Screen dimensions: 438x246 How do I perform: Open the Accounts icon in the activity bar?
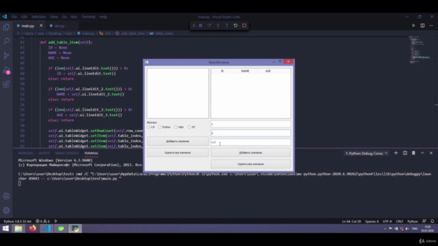tap(6, 196)
